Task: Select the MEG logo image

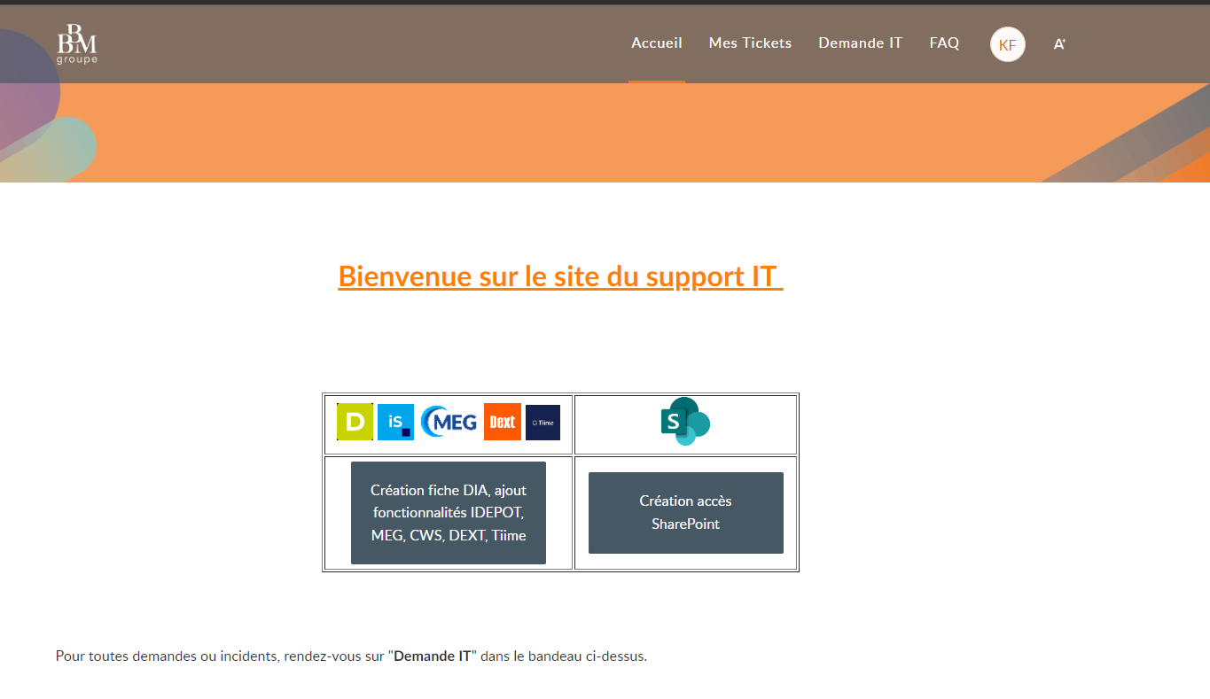Action: point(449,422)
